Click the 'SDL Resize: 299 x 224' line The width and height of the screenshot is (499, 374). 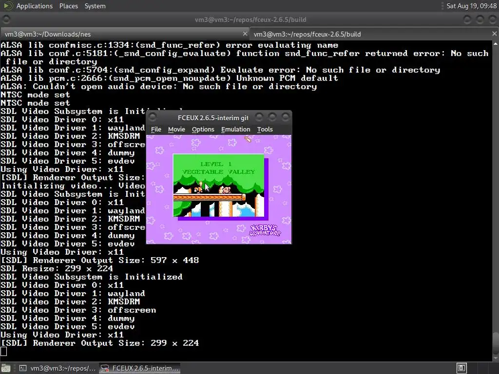[57, 268]
